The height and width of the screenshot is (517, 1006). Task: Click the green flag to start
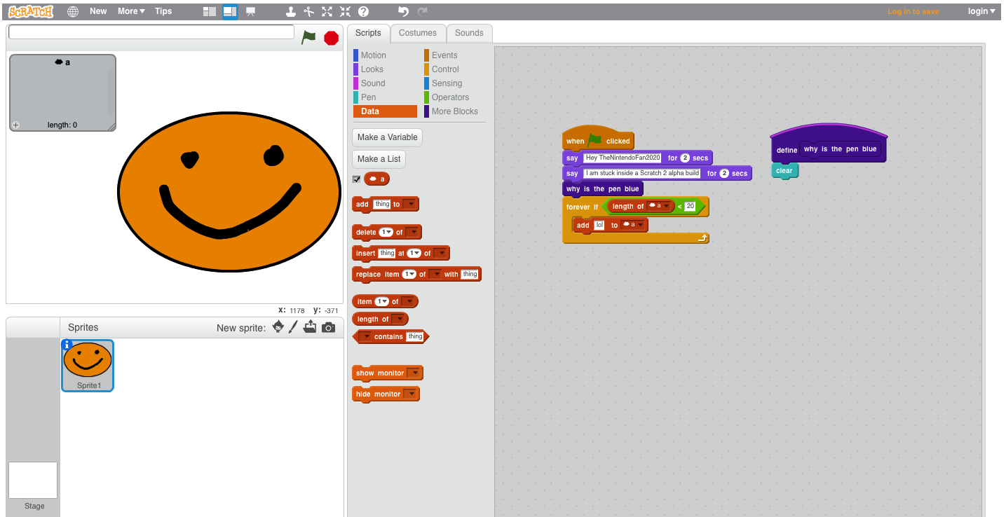click(x=308, y=37)
